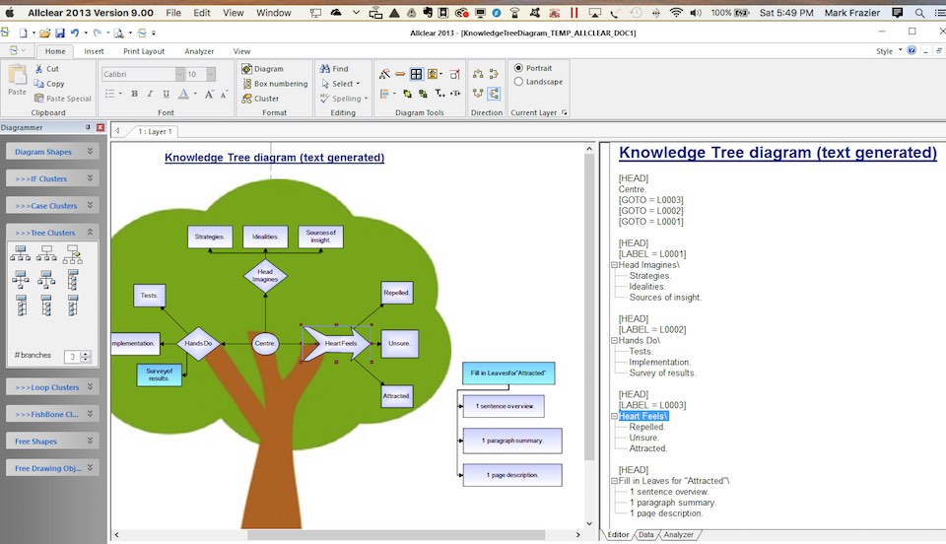Viewport: 946px width, 544px height.
Task: Click the Undo arrow icon
Action: pos(75,33)
